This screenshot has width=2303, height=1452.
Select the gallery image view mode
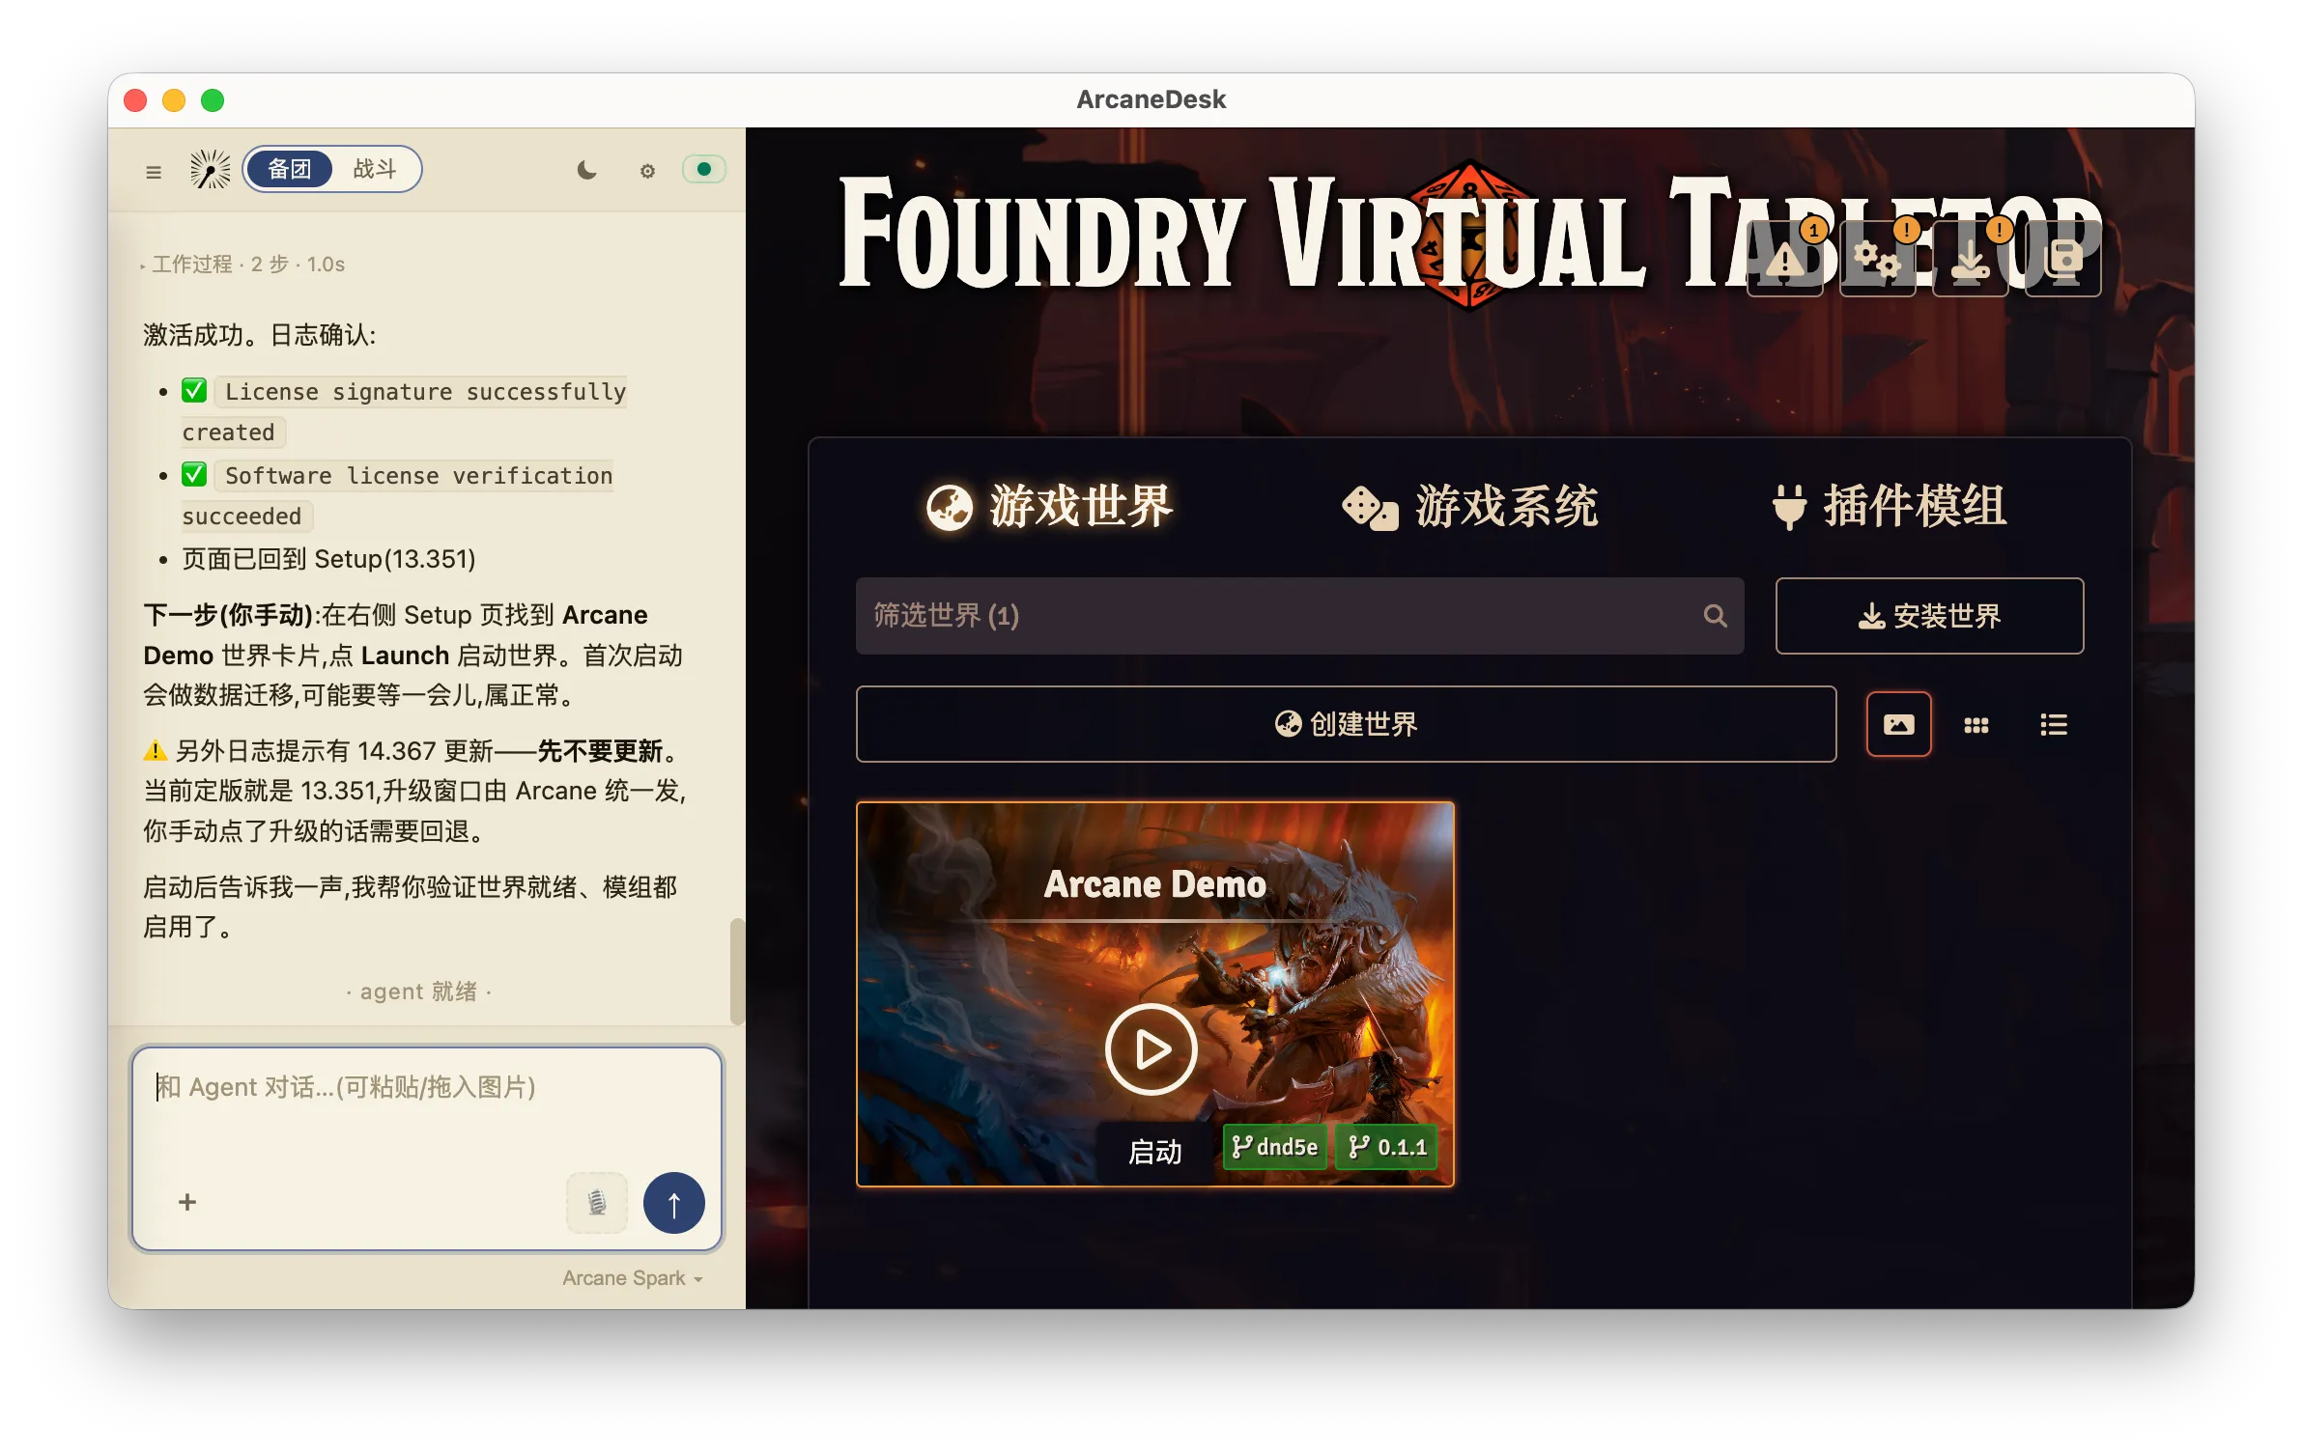coord(1898,724)
